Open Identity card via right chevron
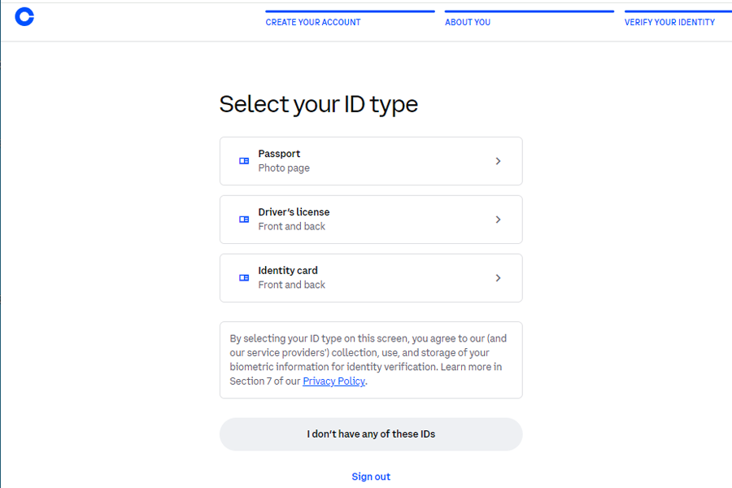The height and width of the screenshot is (488, 732). tap(498, 278)
